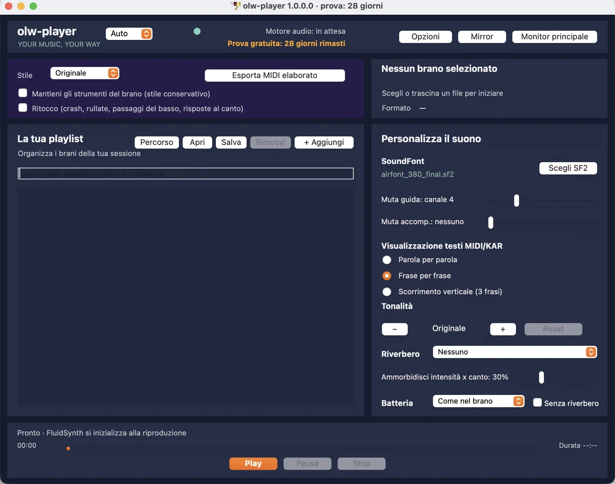
Task: Choose a SoundFont with Scegli SF2
Action: click(x=568, y=168)
